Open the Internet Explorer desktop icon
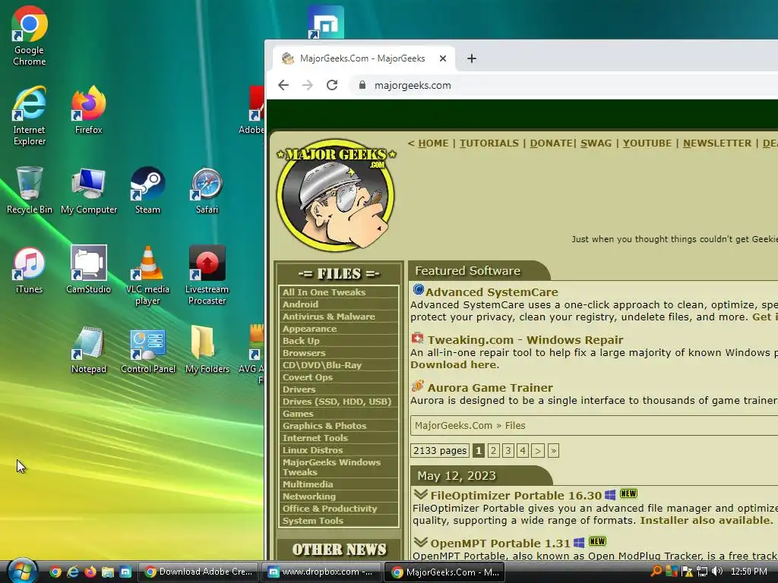778x583 pixels. [x=30, y=115]
